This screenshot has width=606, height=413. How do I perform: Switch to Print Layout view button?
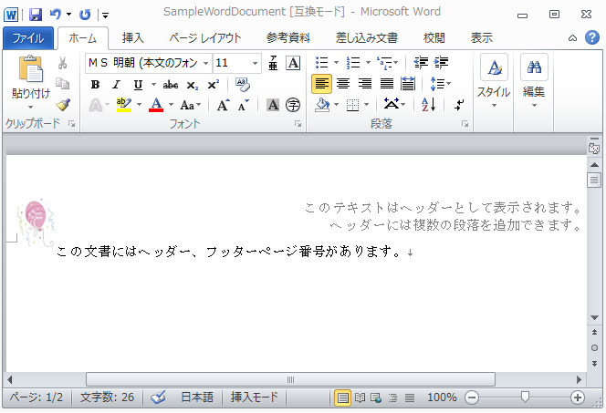pyautogui.click(x=343, y=398)
